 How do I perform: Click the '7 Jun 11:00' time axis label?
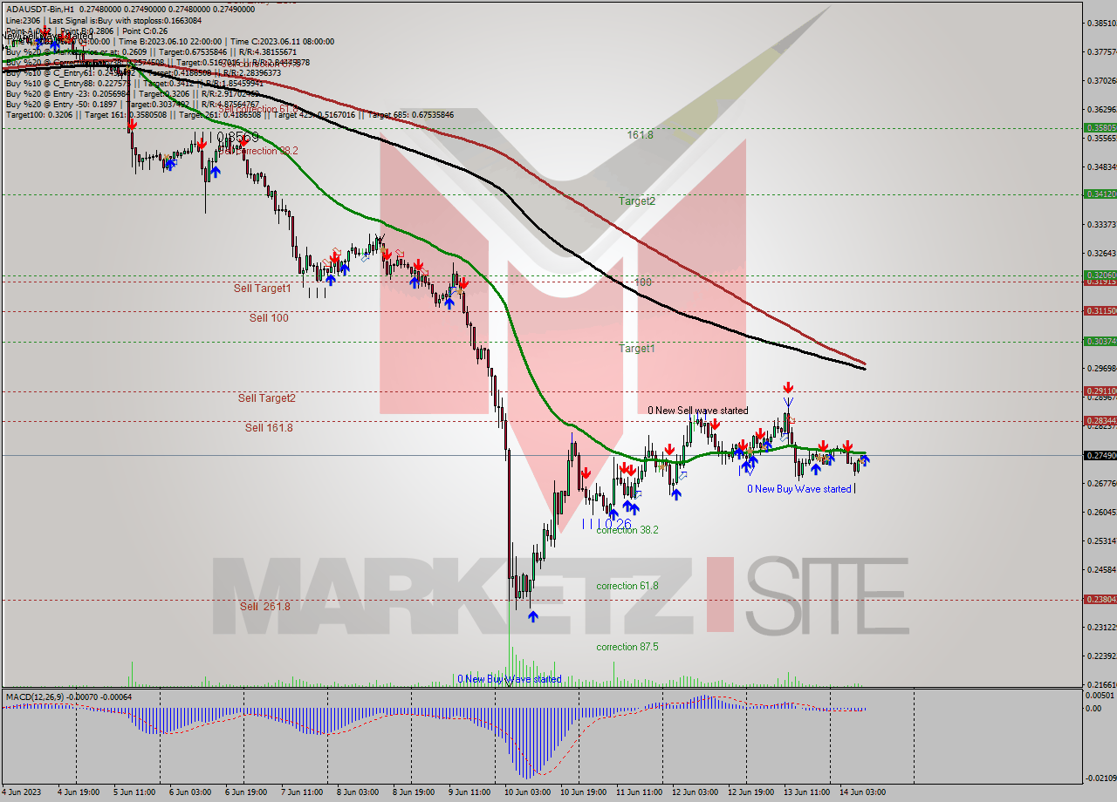[302, 792]
